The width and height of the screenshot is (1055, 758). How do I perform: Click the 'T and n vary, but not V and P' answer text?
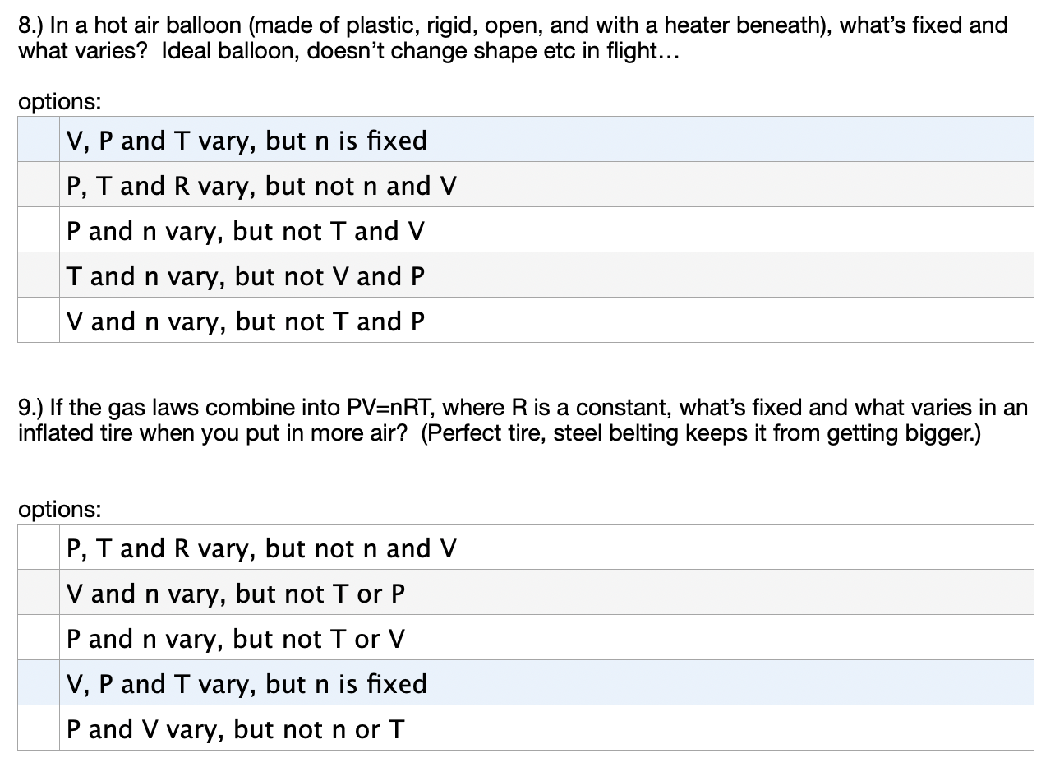tap(246, 276)
